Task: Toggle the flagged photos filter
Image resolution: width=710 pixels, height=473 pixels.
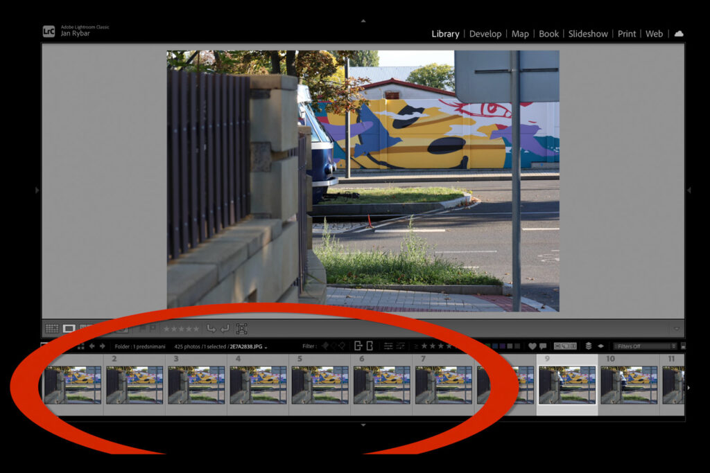Action: point(325,346)
